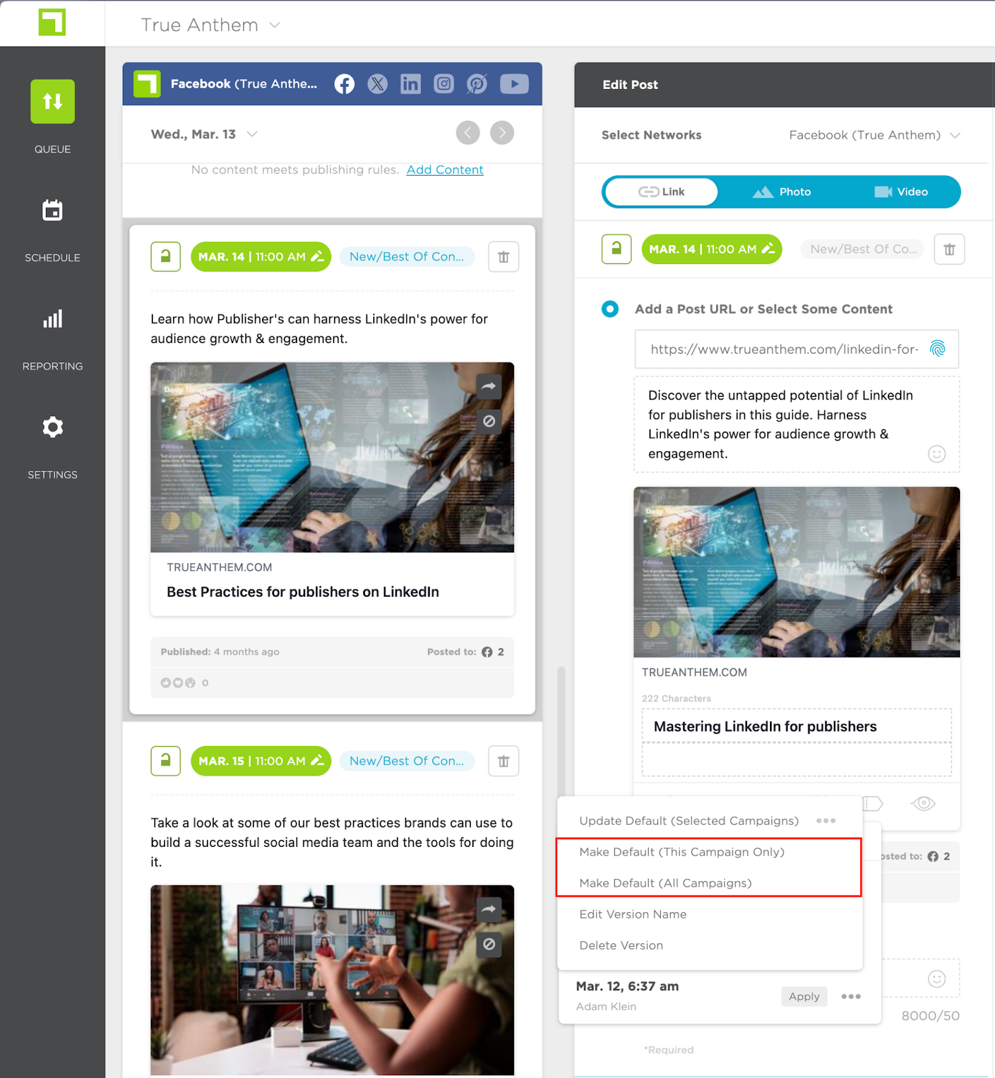Select the X (Twitter) network icon
The width and height of the screenshot is (995, 1078).
(377, 84)
